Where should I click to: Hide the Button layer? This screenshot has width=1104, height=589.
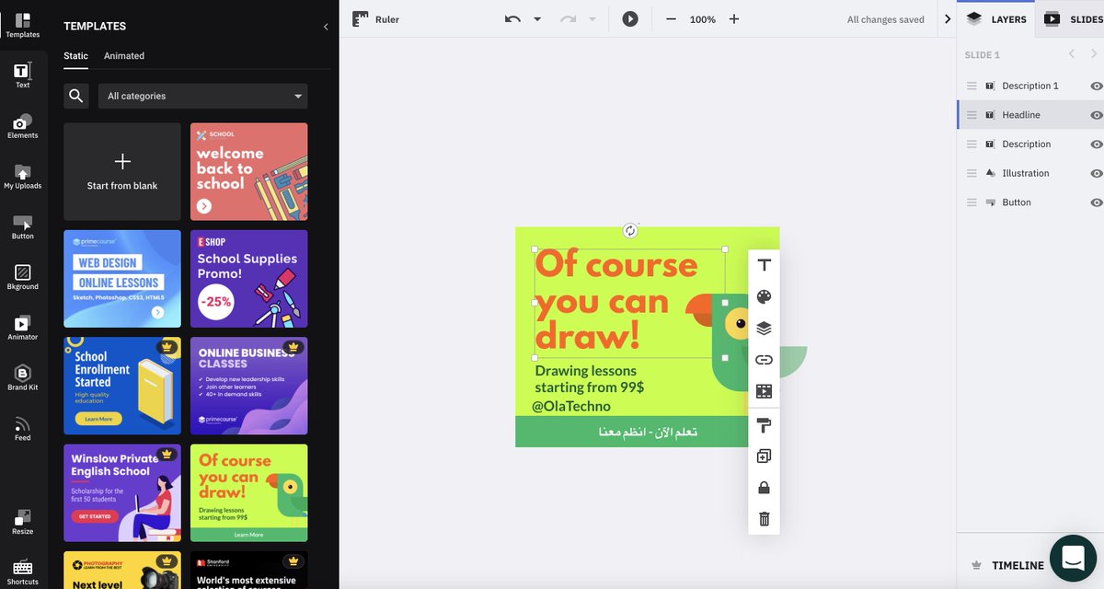pyautogui.click(x=1096, y=202)
